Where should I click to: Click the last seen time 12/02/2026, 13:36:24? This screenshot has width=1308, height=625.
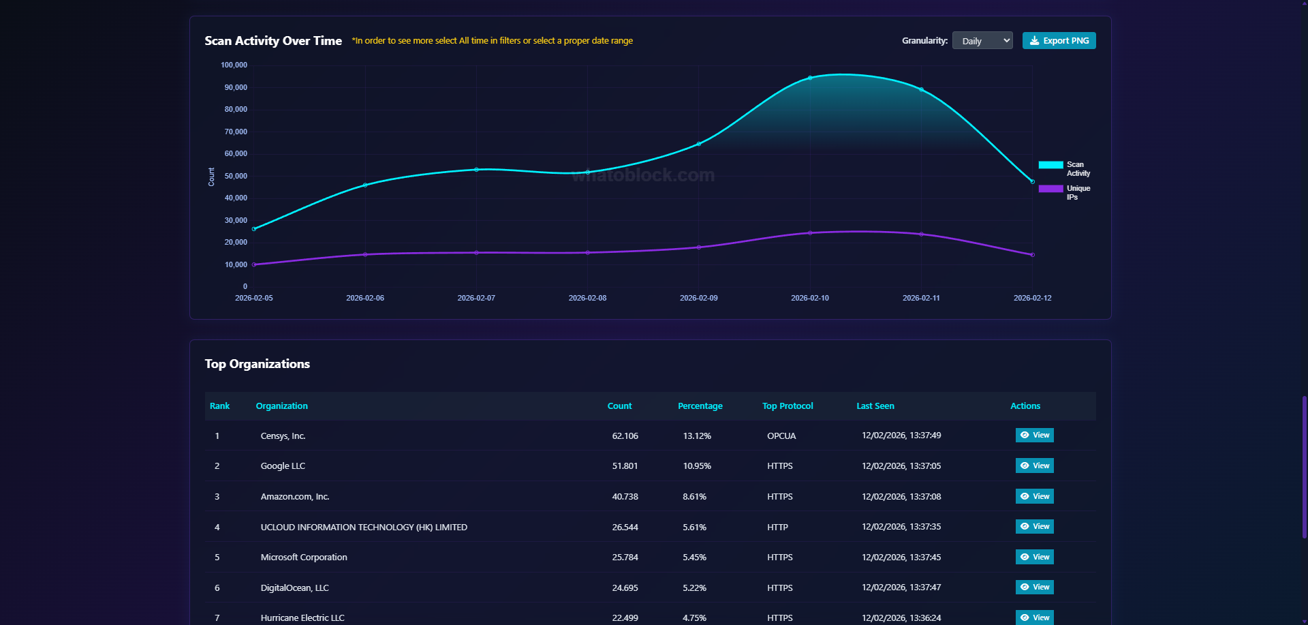click(901, 618)
